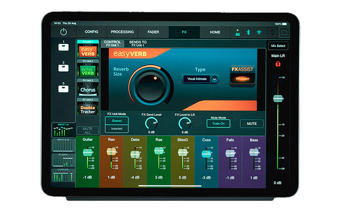
Task: Open SENDS TO FX Unit 1 tab
Action: point(138,44)
